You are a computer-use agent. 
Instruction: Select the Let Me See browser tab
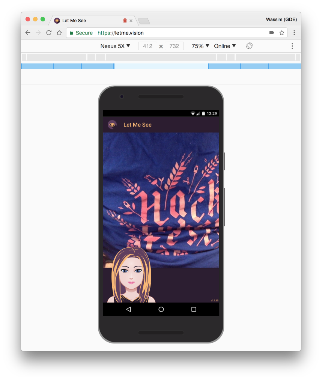93,21
